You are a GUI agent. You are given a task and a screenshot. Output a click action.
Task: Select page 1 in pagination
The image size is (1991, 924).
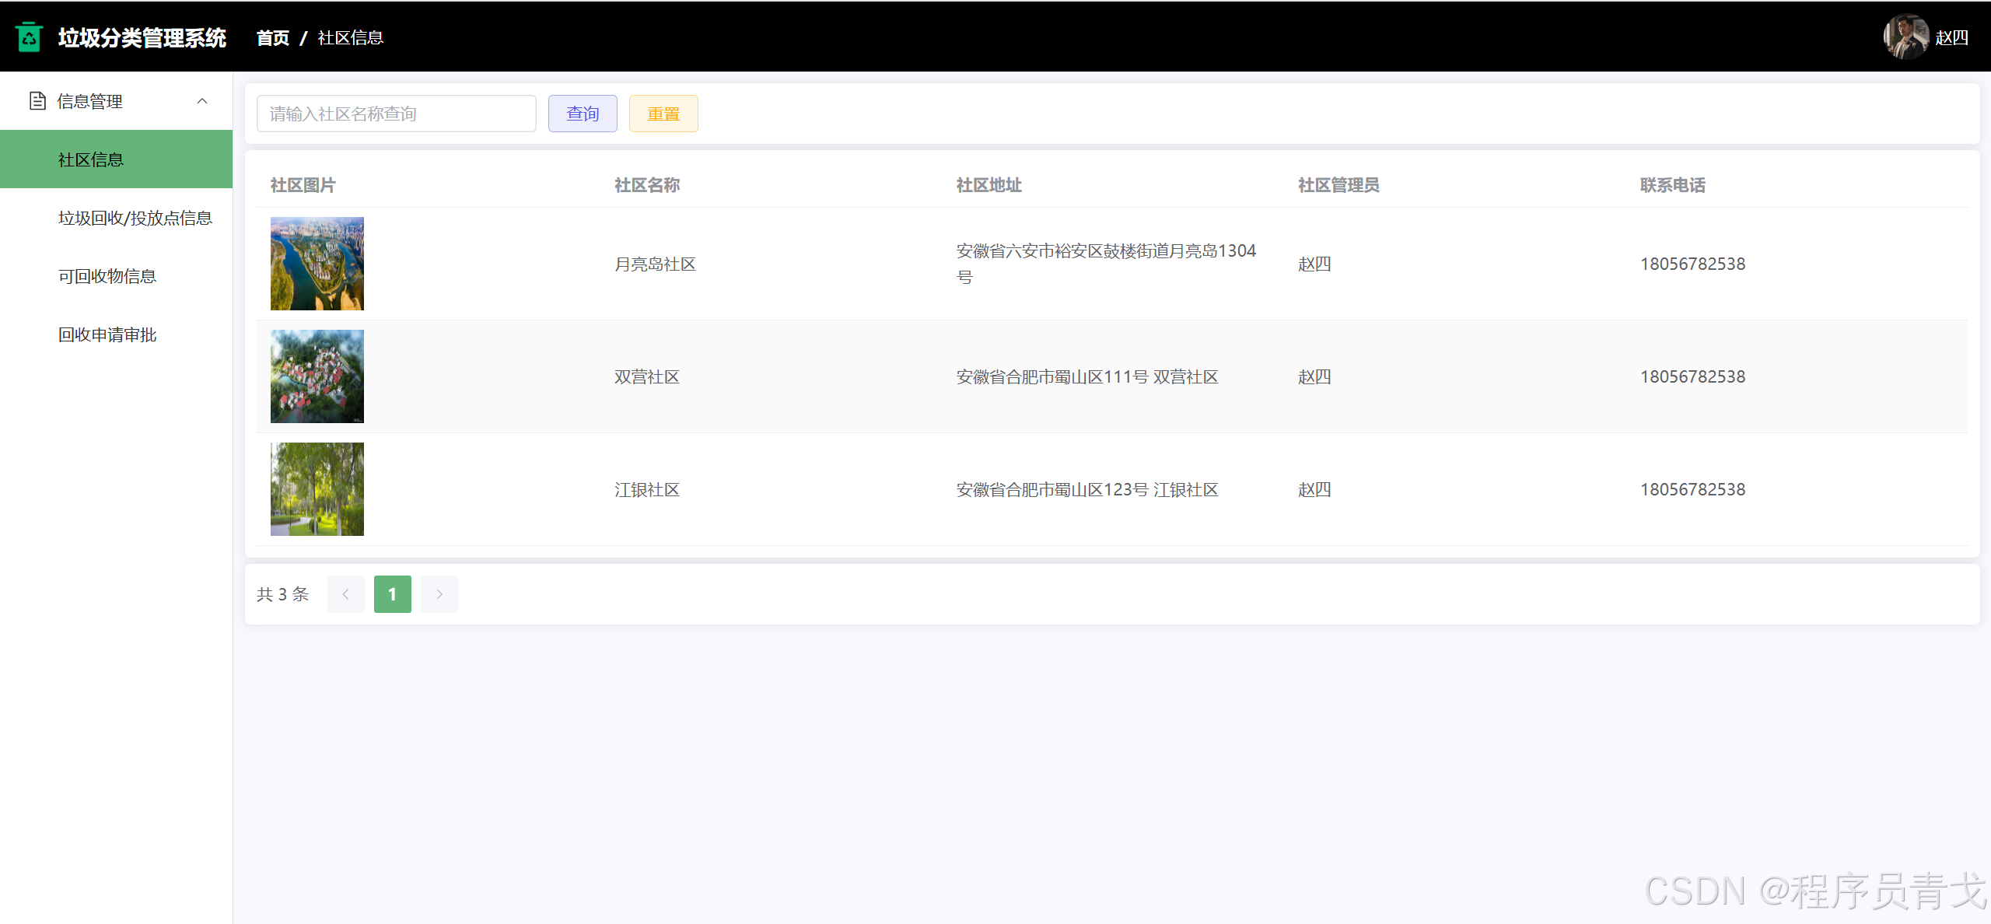pyautogui.click(x=393, y=594)
